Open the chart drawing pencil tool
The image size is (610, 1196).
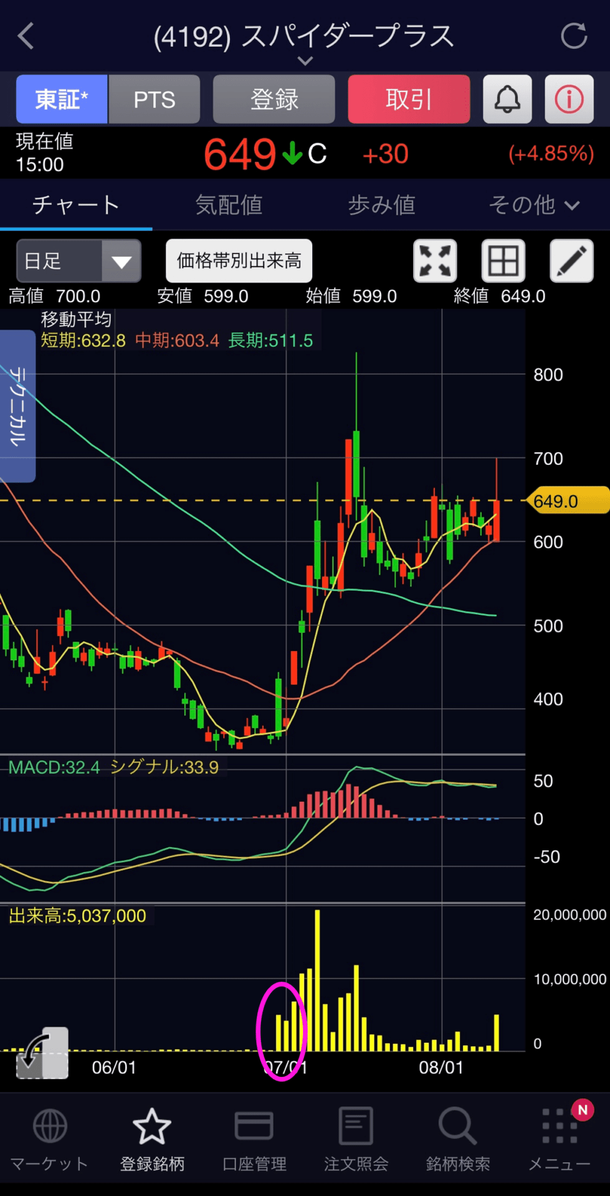(571, 260)
